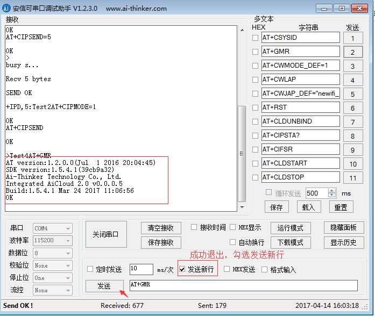Click send button 5 for AT+CWJAP_DEF

(x=353, y=94)
